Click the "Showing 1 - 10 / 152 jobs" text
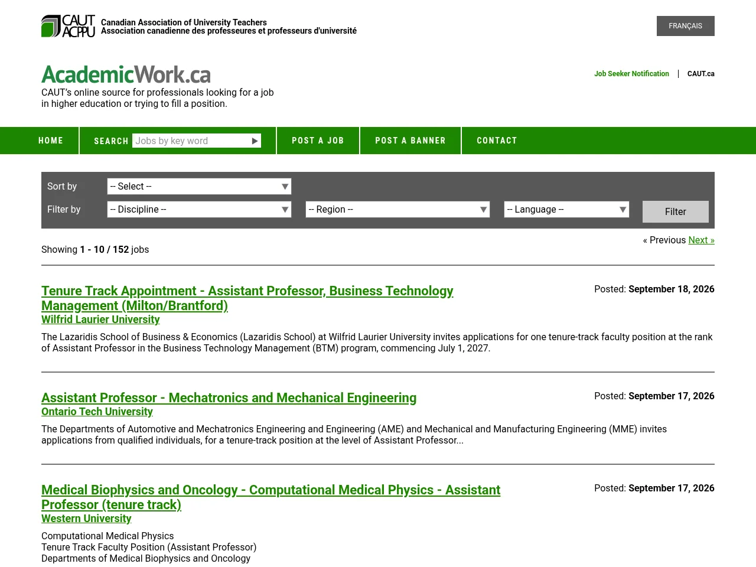756x567 pixels. pyautogui.click(x=95, y=249)
